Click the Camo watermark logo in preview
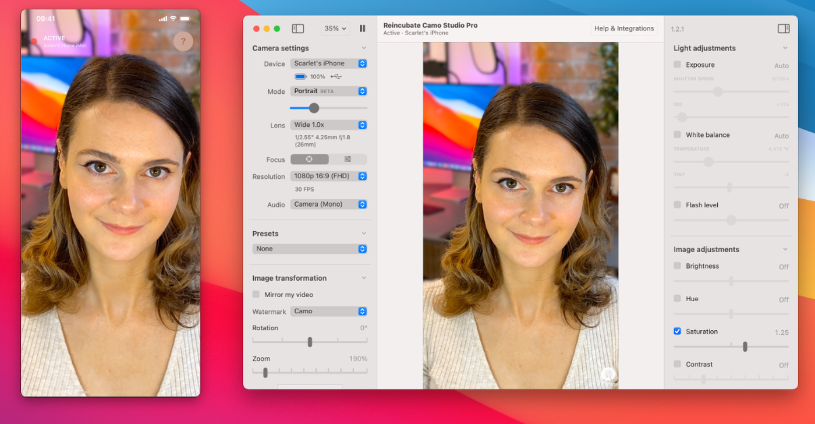The height and width of the screenshot is (424, 815). click(608, 375)
